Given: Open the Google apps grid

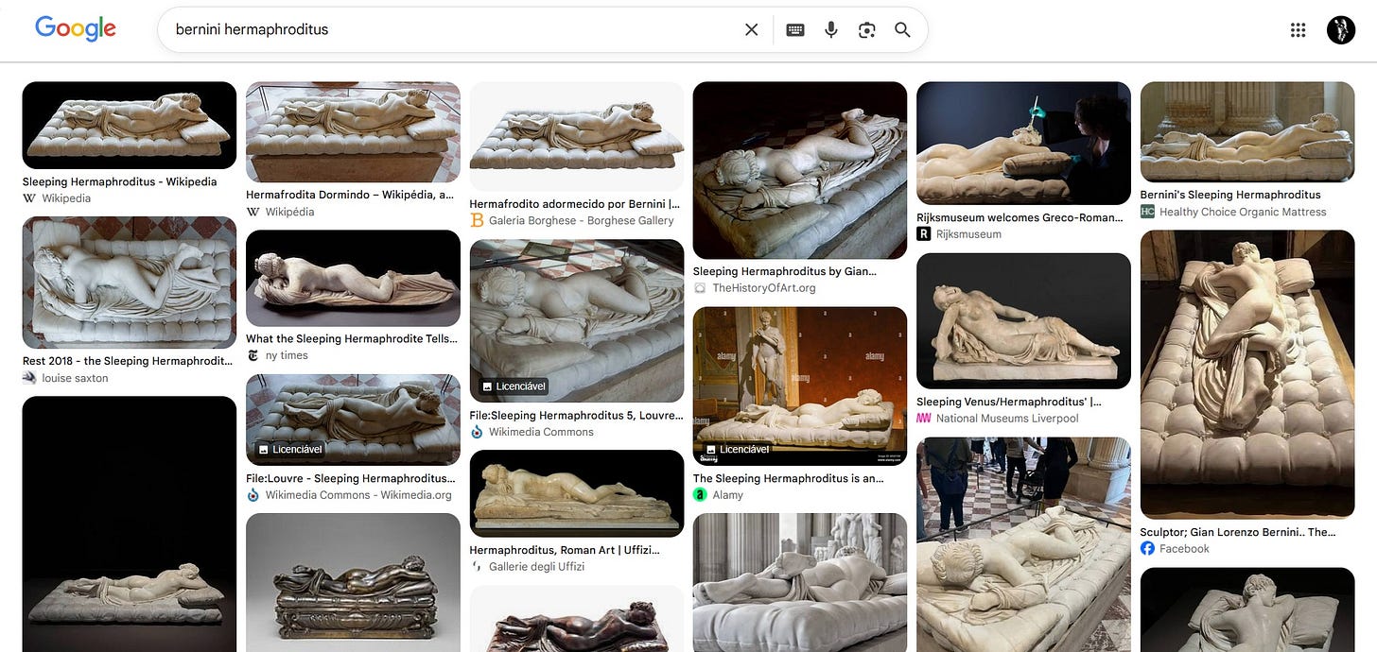Looking at the screenshot, I should click(x=1299, y=29).
